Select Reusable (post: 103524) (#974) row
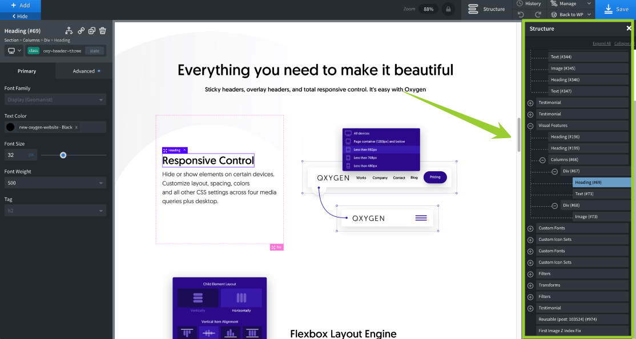The height and width of the screenshot is (339, 636). 582,319
